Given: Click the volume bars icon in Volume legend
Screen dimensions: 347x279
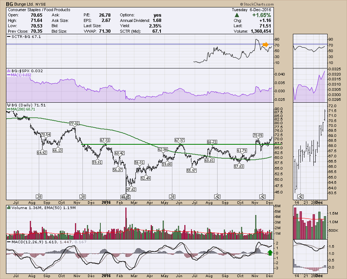Looking at the screenshot, I should point(9,208).
